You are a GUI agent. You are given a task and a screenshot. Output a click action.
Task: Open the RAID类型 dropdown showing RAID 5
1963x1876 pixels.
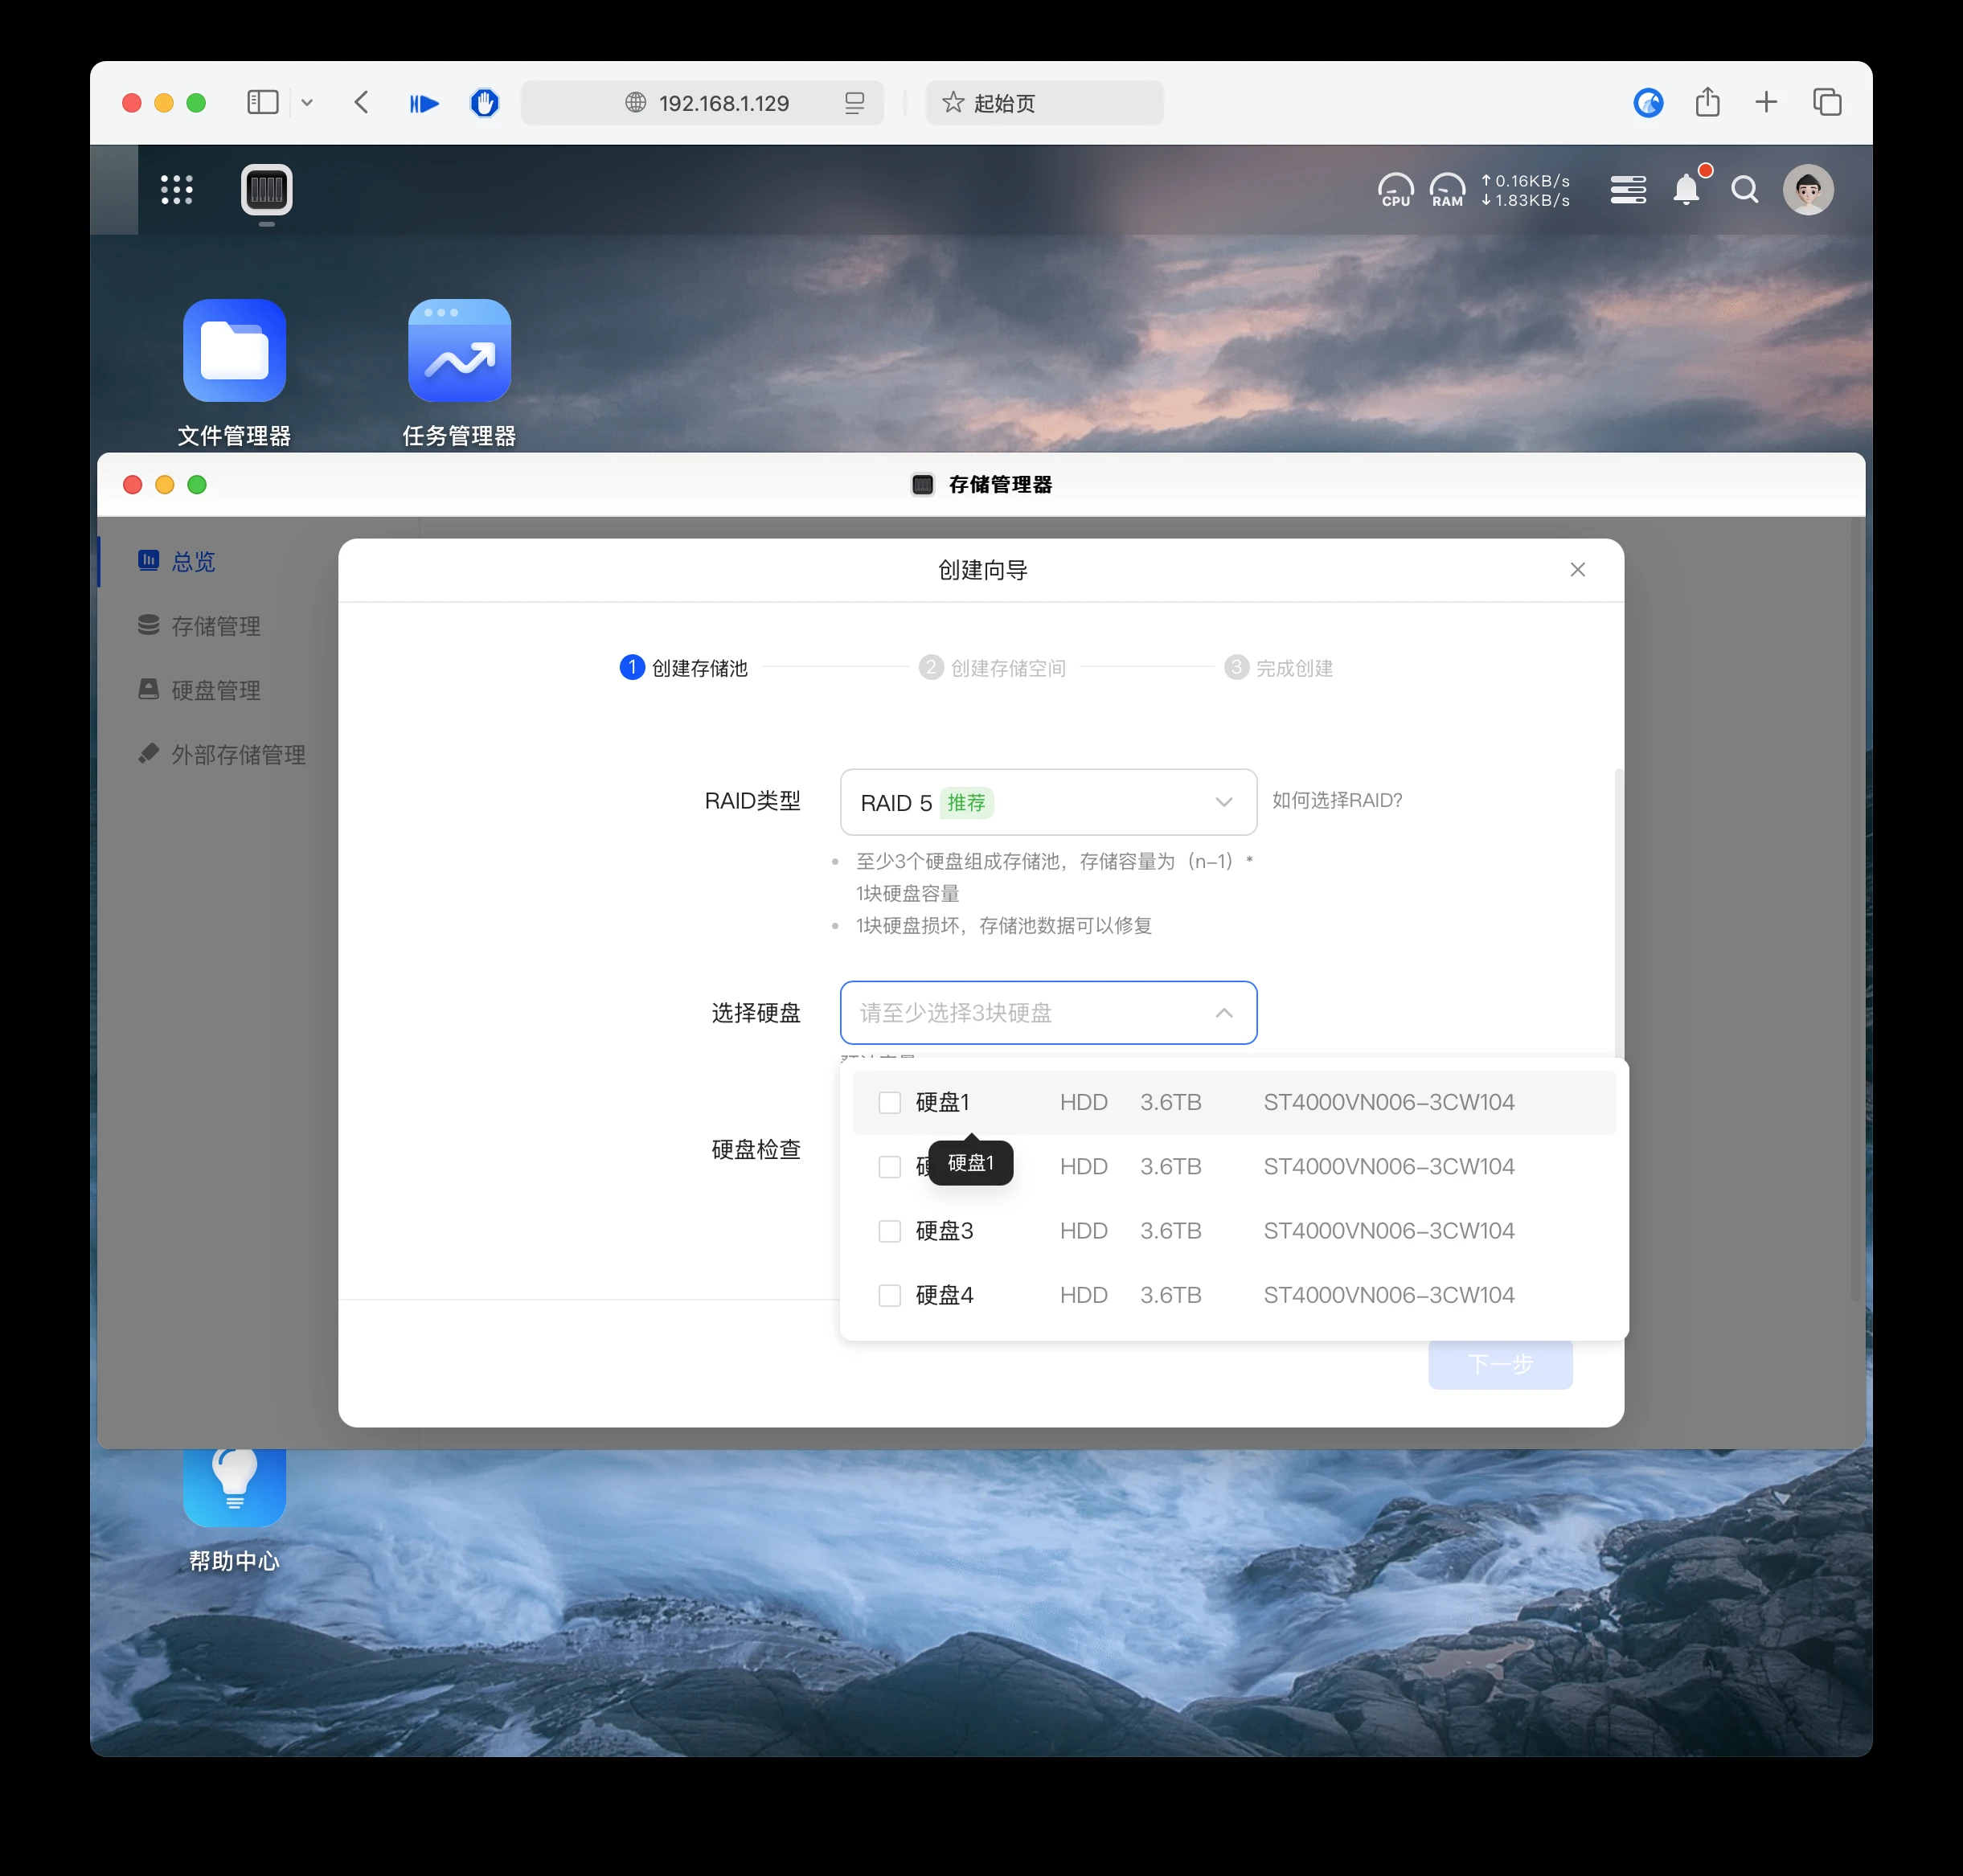(x=1048, y=802)
